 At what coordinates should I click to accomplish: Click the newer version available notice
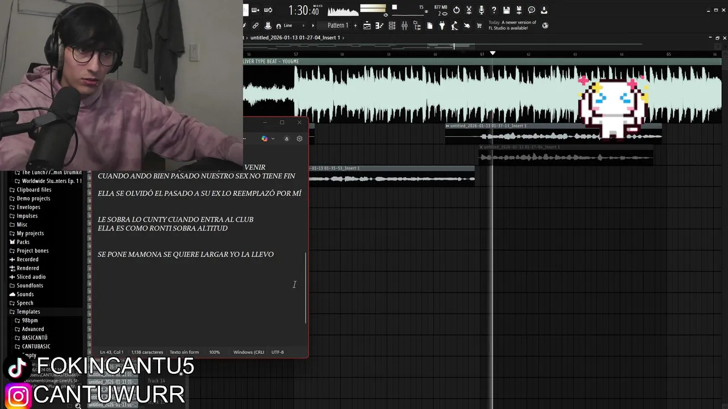512,25
